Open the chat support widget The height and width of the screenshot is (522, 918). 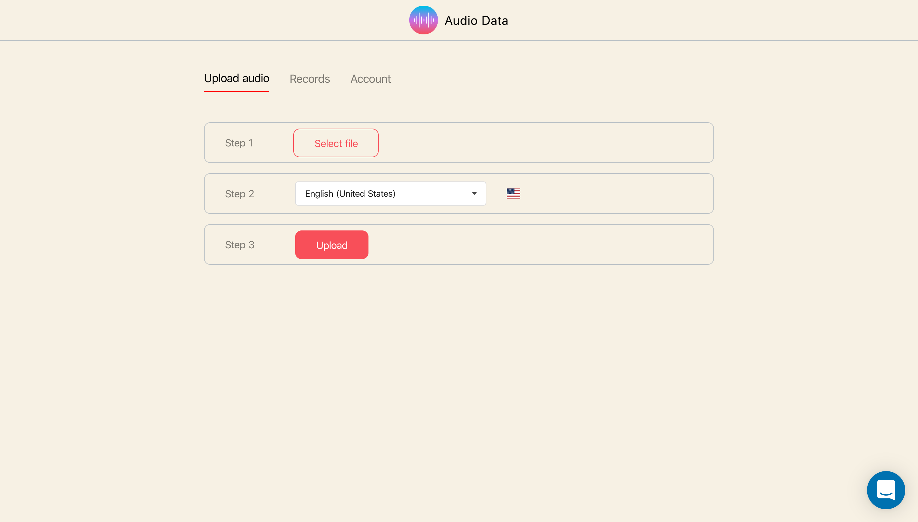point(885,490)
